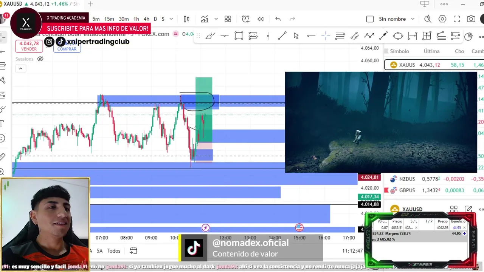The width and height of the screenshot is (484, 272).
Task: Enter fullscreen chart mode
Action: [x=457, y=19]
